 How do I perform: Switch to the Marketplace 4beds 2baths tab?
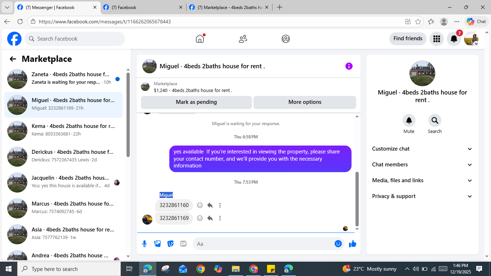point(229,7)
